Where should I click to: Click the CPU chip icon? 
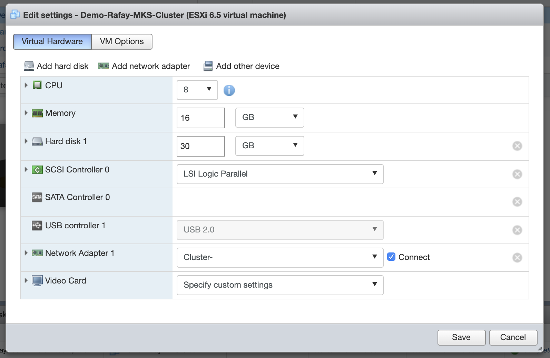pos(37,85)
